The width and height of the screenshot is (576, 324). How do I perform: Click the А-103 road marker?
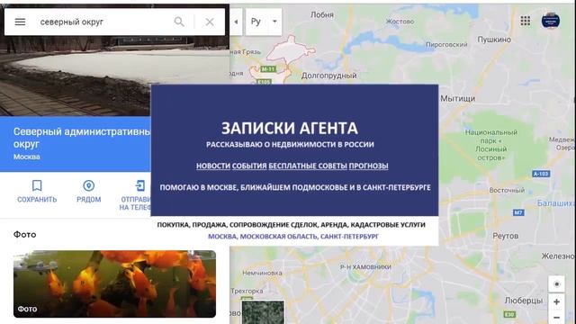point(541,174)
